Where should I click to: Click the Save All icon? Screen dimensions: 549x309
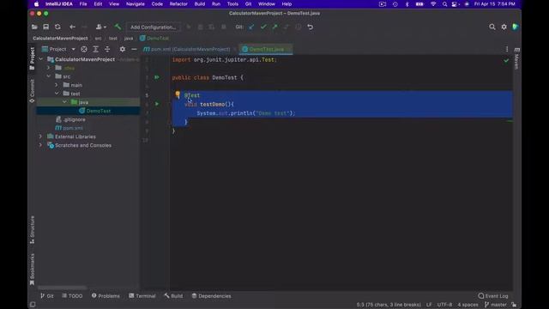click(x=45, y=27)
